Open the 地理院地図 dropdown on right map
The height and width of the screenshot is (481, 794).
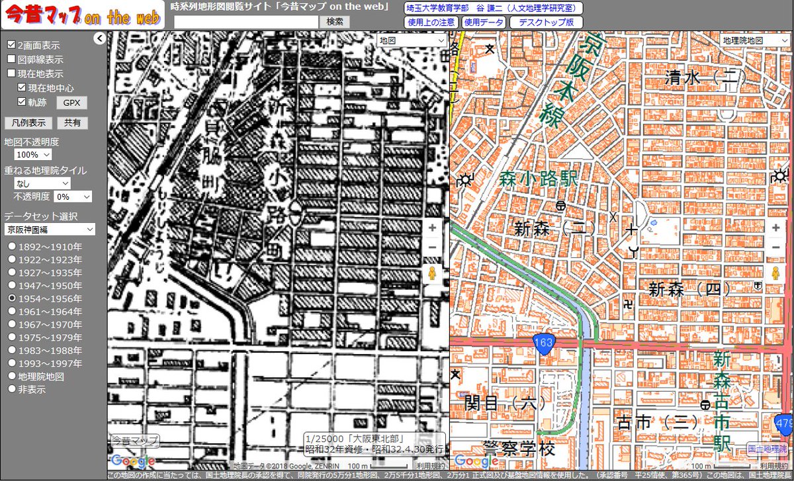755,40
